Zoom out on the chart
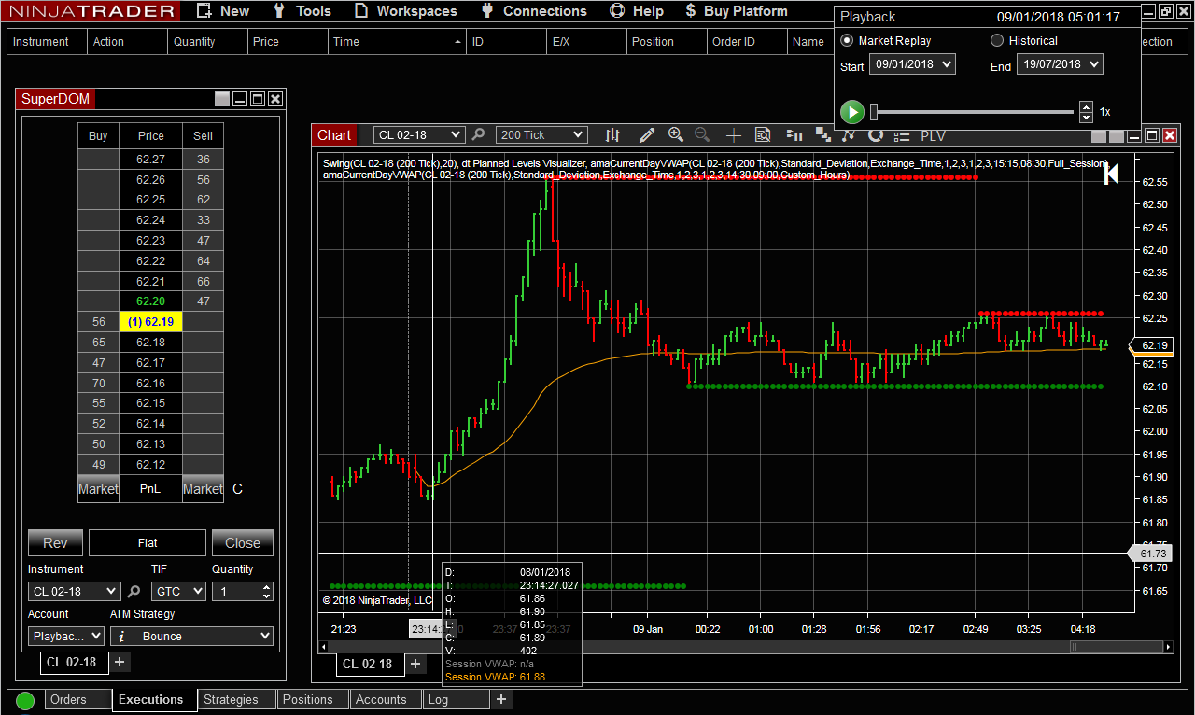Screen dimensions: 1195x715 coord(702,135)
